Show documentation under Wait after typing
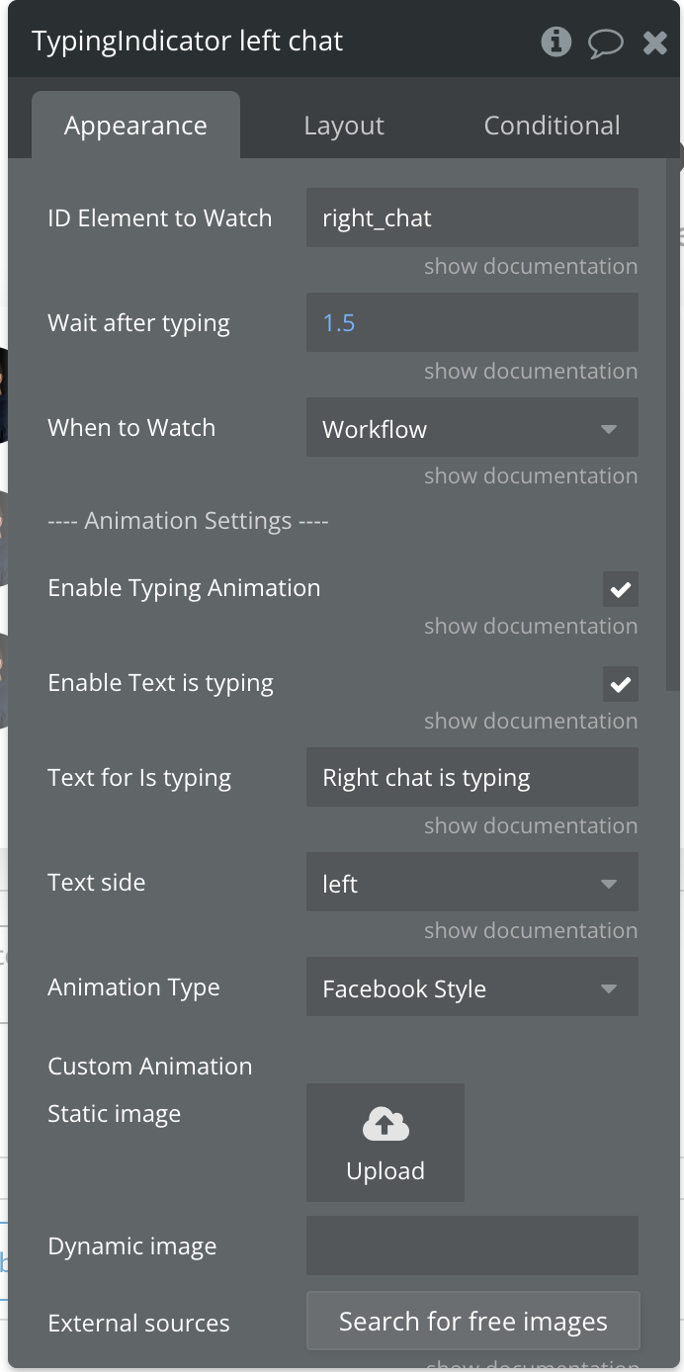This screenshot has height=1372, width=684. pyautogui.click(x=531, y=372)
